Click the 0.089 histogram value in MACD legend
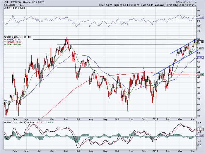Viewport: 205px width, 153px height. coord(49,123)
